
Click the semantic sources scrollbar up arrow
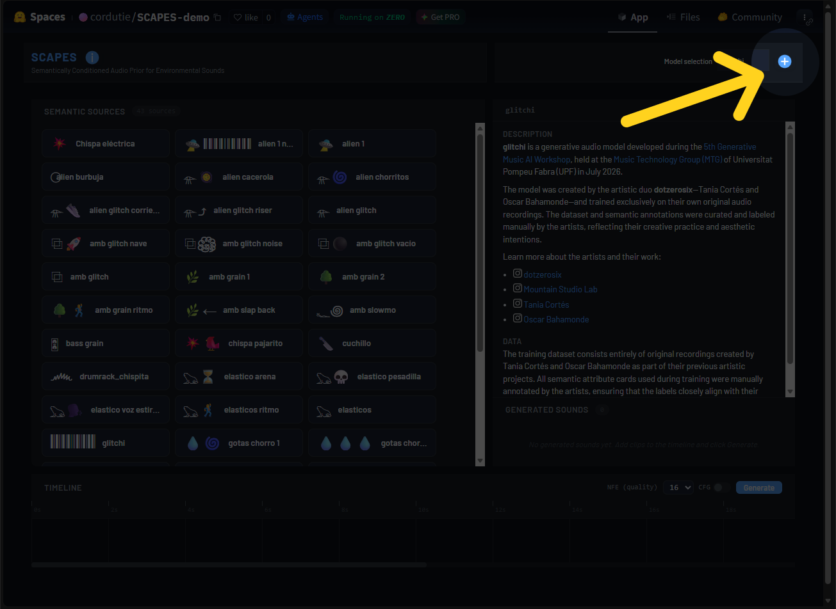(480, 127)
